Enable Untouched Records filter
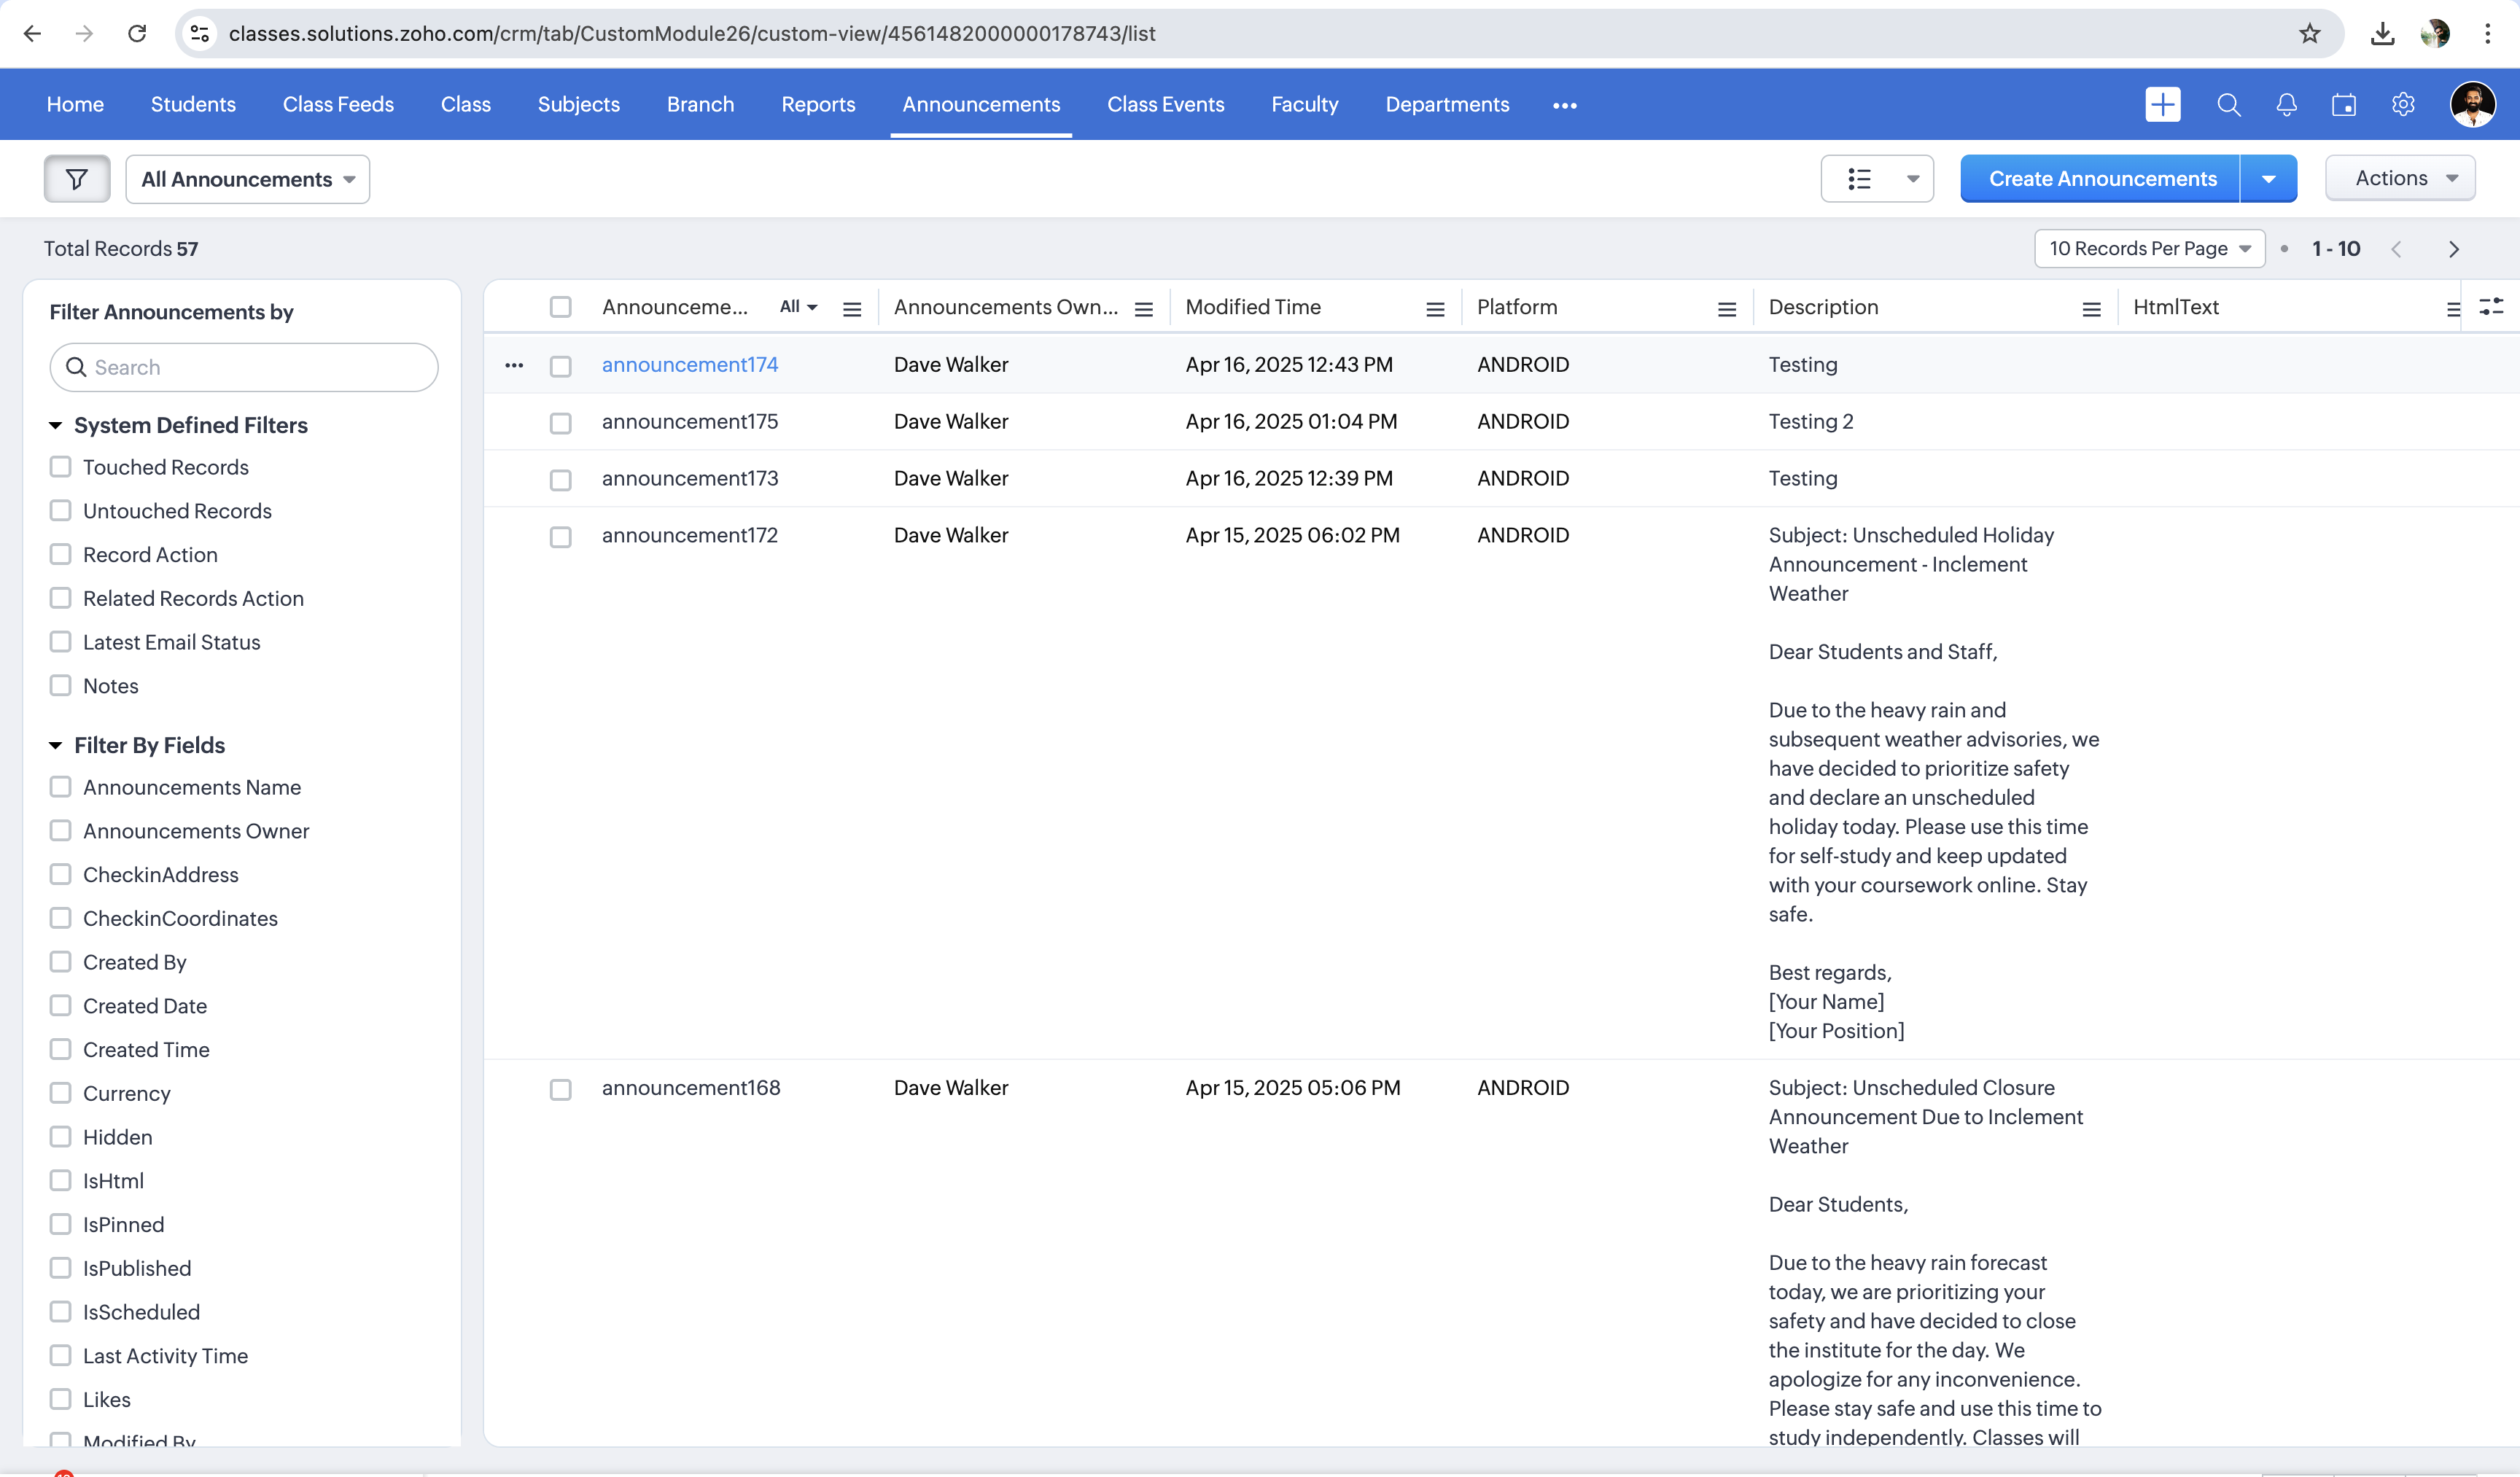The height and width of the screenshot is (1477, 2520). (x=61, y=511)
